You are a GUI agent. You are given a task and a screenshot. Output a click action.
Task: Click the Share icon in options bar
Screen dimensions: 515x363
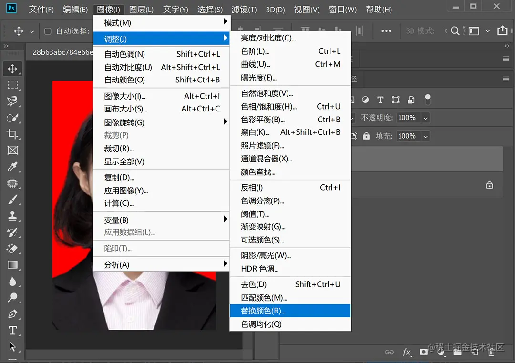[502, 31]
